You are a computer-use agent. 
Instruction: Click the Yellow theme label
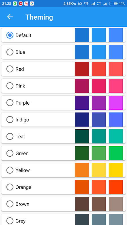[23, 170]
